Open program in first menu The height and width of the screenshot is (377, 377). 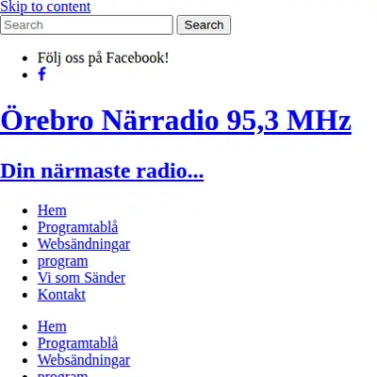(x=63, y=261)
